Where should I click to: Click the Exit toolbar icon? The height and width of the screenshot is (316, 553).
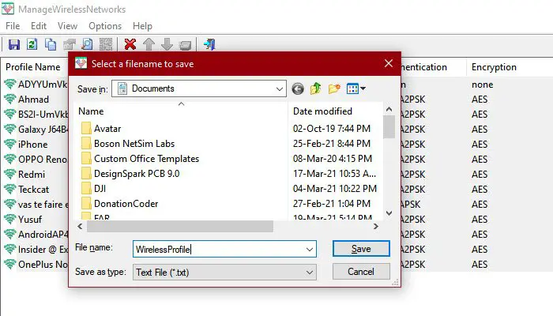point(209,44)
